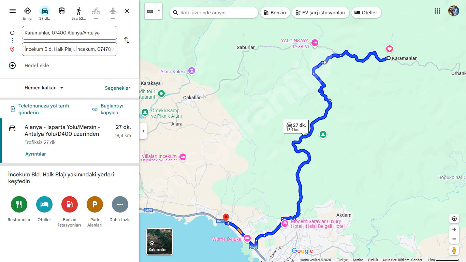Show my current location on map

pyautogui.click(x=454, y=219)
